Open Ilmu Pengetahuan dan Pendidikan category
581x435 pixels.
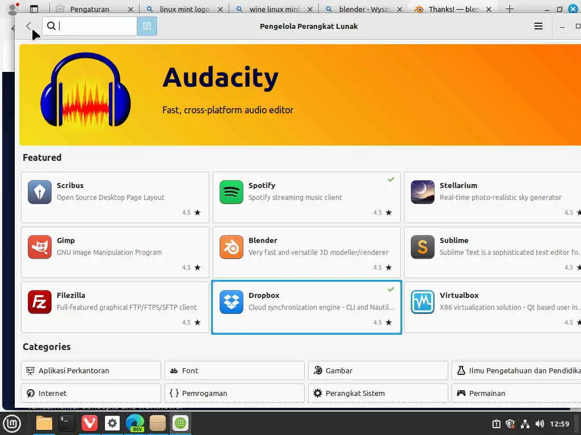(516, 370)
